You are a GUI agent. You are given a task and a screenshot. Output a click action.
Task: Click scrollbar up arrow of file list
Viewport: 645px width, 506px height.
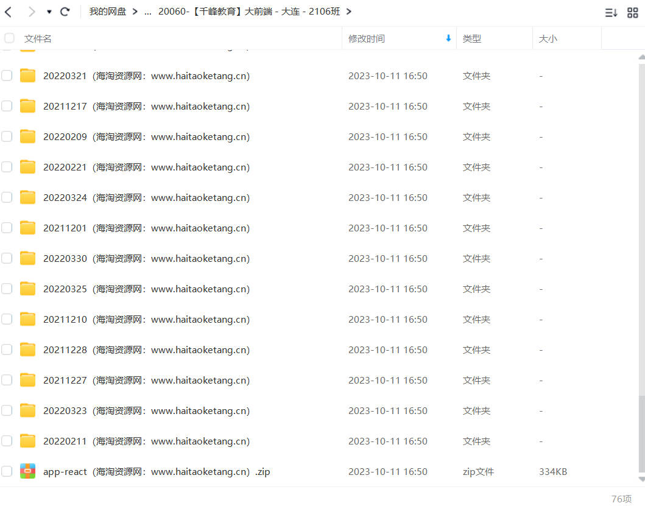pyautogui.click(x=642, y=57)
